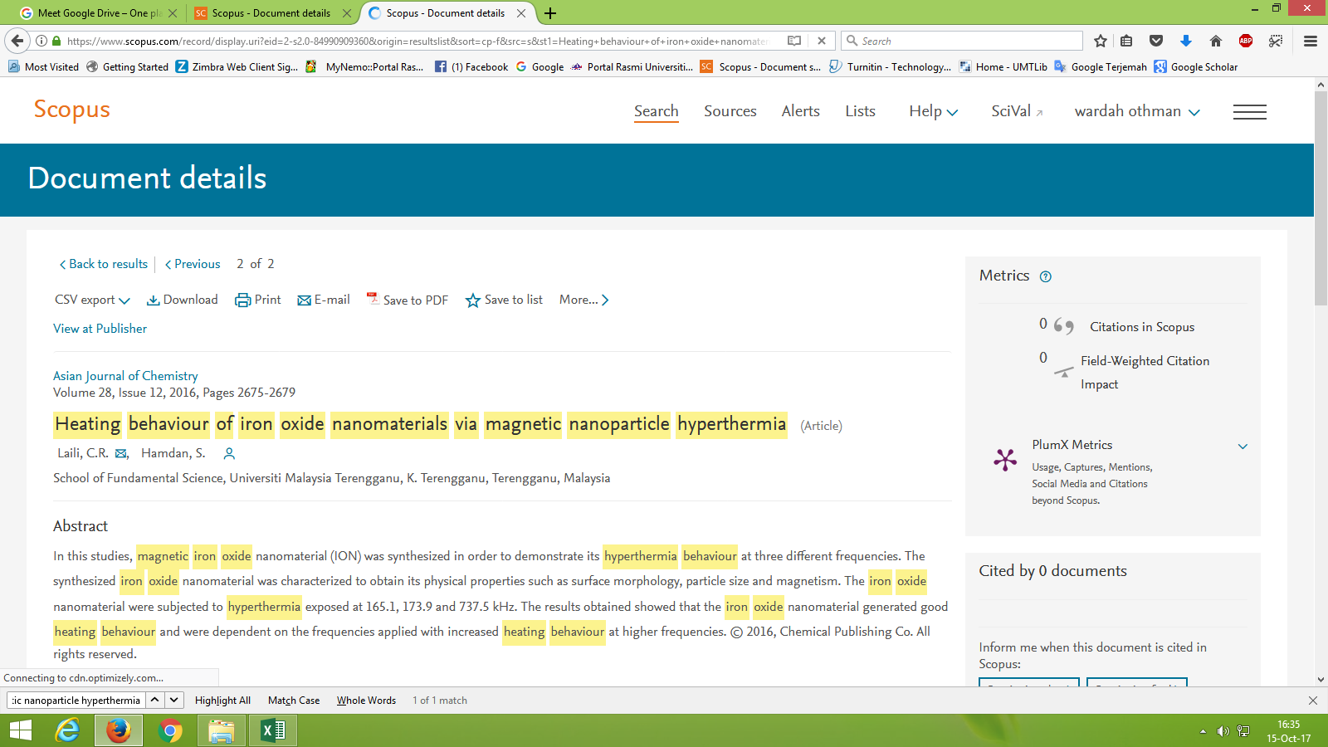This screenshot has height=747, width=1328.
Task: Open the Scopus hamburger menu icon
Action: tap(1249, 112)
